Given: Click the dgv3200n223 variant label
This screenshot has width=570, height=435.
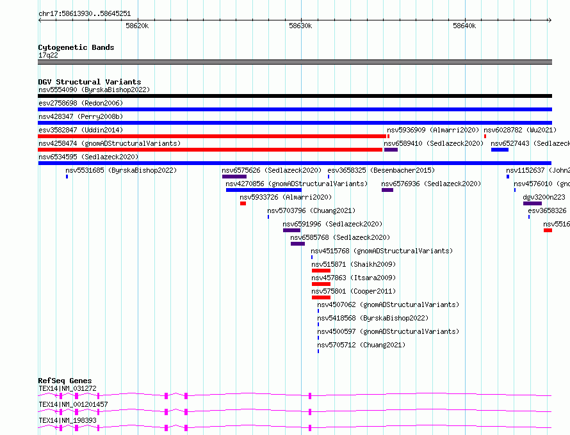Looking at the screenshot, I should coord(544,197).
